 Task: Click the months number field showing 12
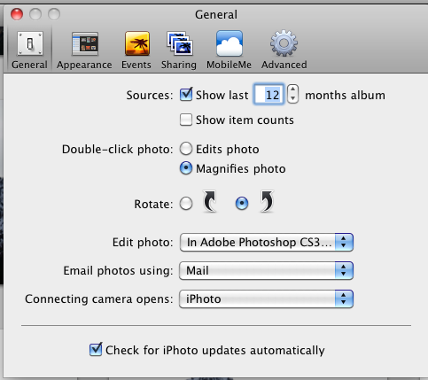(268, 95)
